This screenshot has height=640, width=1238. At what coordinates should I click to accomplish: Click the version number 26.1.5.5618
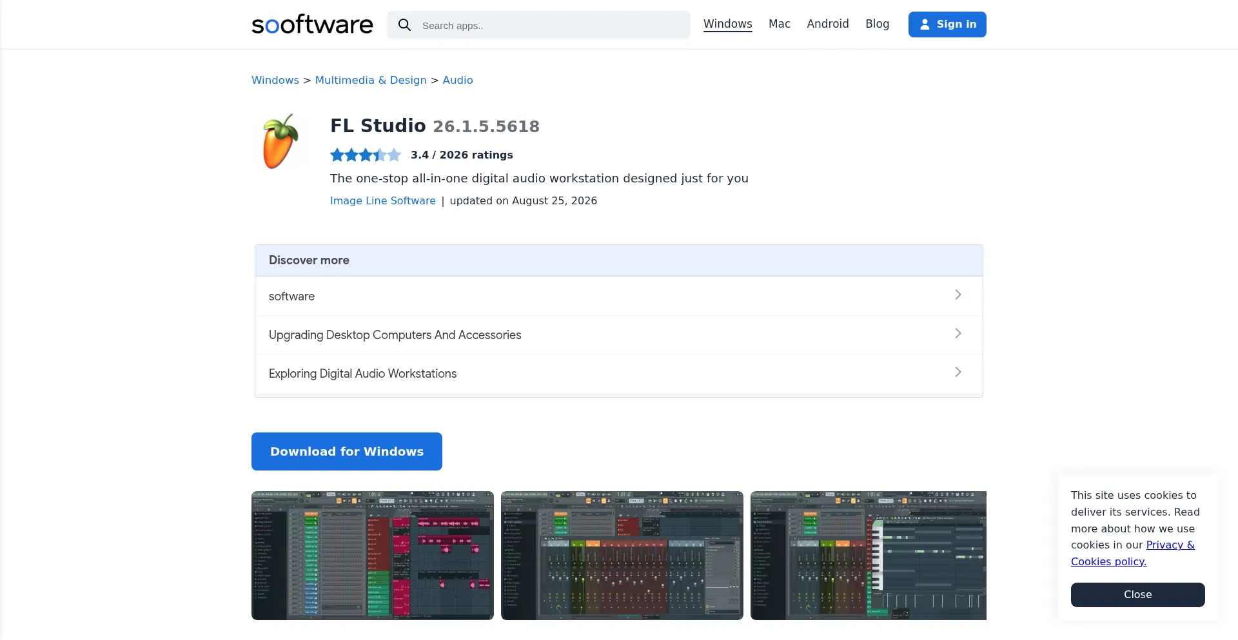(486, 126)
